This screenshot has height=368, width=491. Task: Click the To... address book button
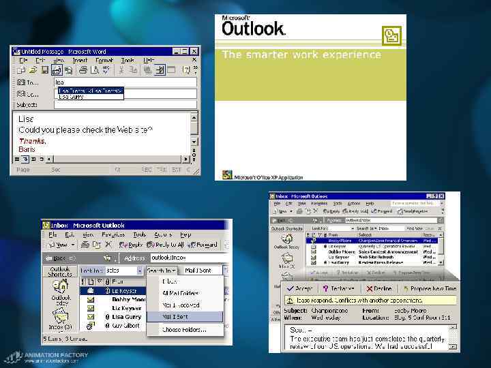point(28,82)
